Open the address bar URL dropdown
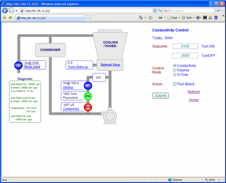The height and width of the screenshot is (183, 226). (154, 11)
